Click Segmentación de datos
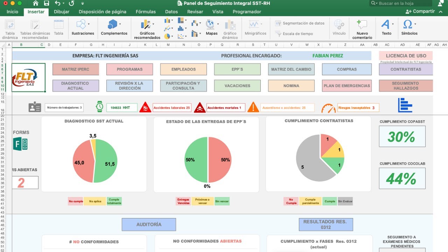 300,23
